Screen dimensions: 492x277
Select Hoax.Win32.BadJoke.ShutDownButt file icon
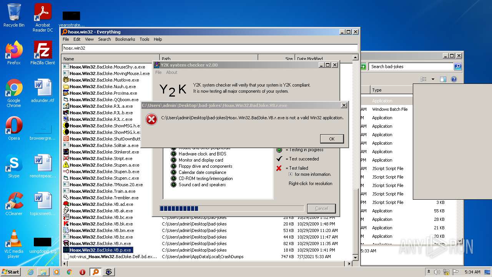(x=66, y=139)
